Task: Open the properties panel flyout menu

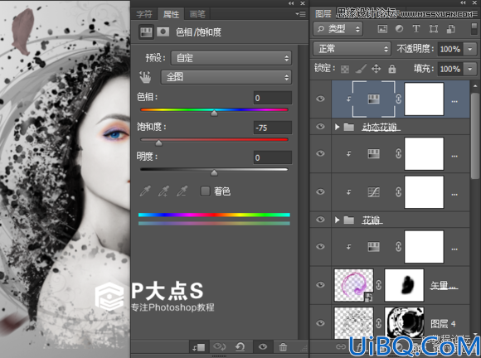Action: (300, 14)
